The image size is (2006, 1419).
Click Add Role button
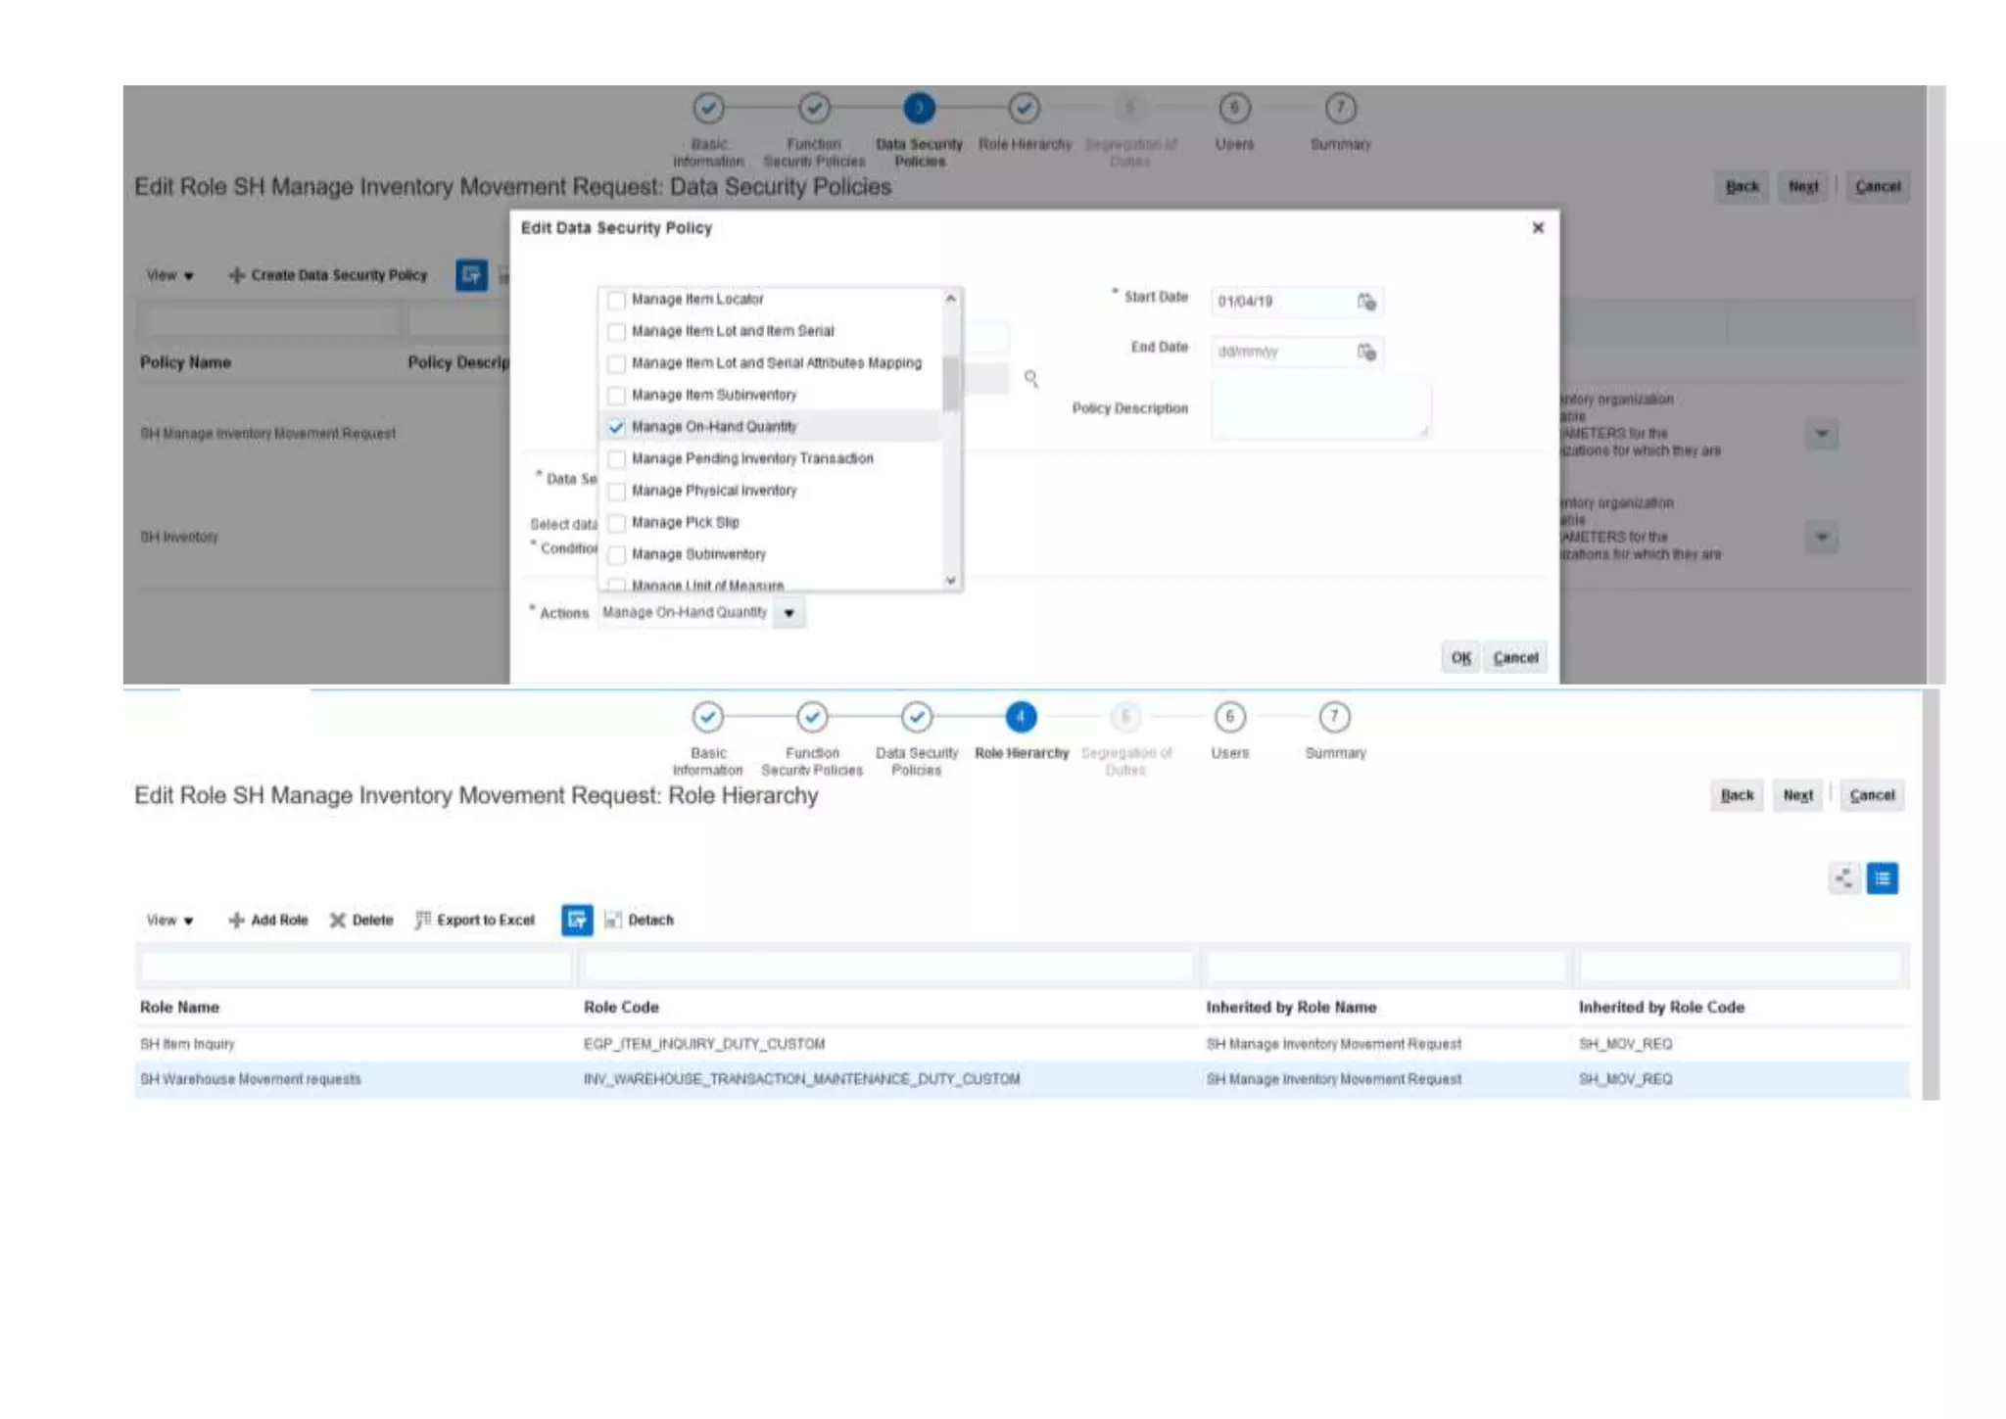[268, 920]
